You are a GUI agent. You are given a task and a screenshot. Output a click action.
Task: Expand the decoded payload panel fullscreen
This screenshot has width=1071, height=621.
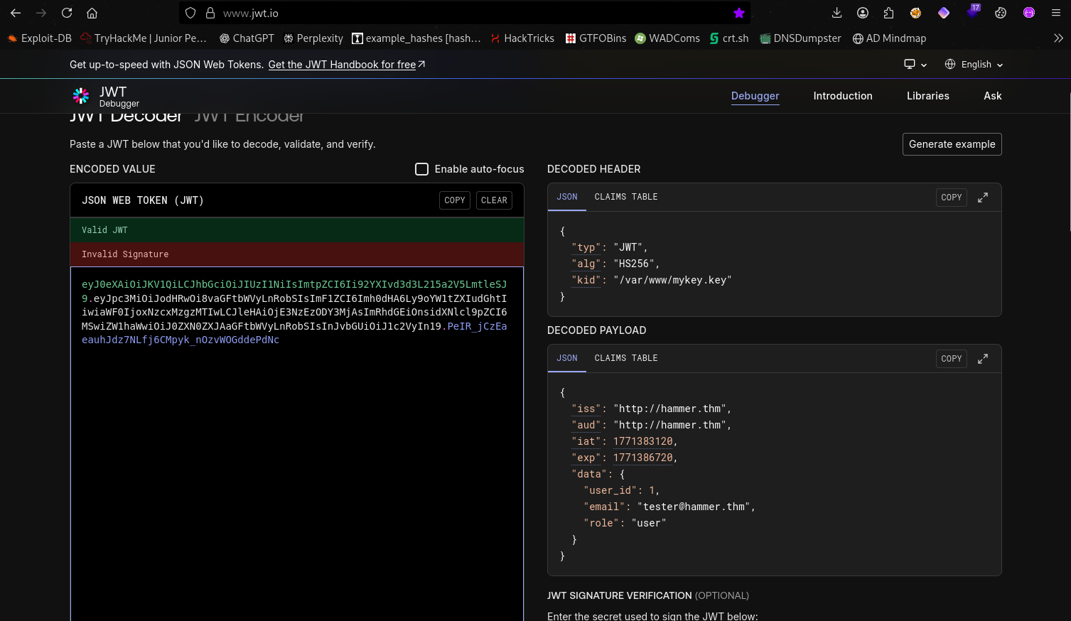point(982,359)
